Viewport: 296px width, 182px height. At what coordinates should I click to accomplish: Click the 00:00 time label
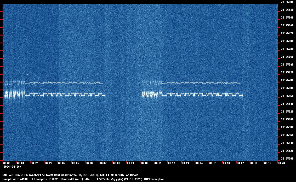coord(7,163)
